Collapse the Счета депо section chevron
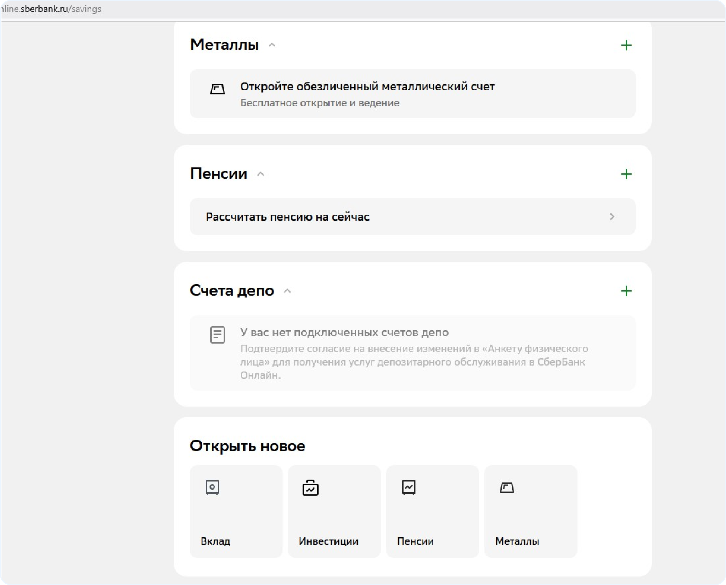726x585 pixels. [287, 291]
